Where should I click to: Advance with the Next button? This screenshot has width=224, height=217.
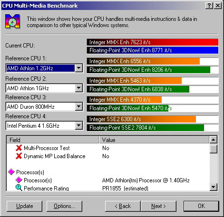[158, 206]
